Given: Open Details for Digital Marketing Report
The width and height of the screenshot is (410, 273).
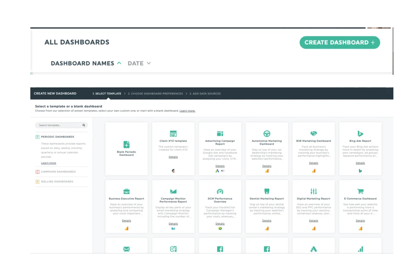Looking at the screenshot, I should pos(314,221).
